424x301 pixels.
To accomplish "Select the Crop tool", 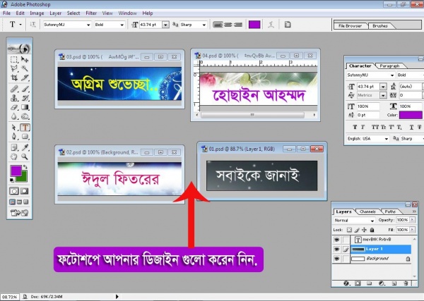I will (14, 78).
